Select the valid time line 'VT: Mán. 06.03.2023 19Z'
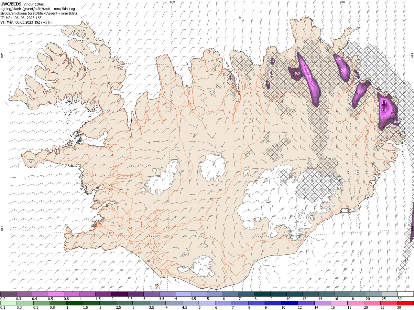Image resolution: width=414 pixels, height=310 pixels. (20, 22)
